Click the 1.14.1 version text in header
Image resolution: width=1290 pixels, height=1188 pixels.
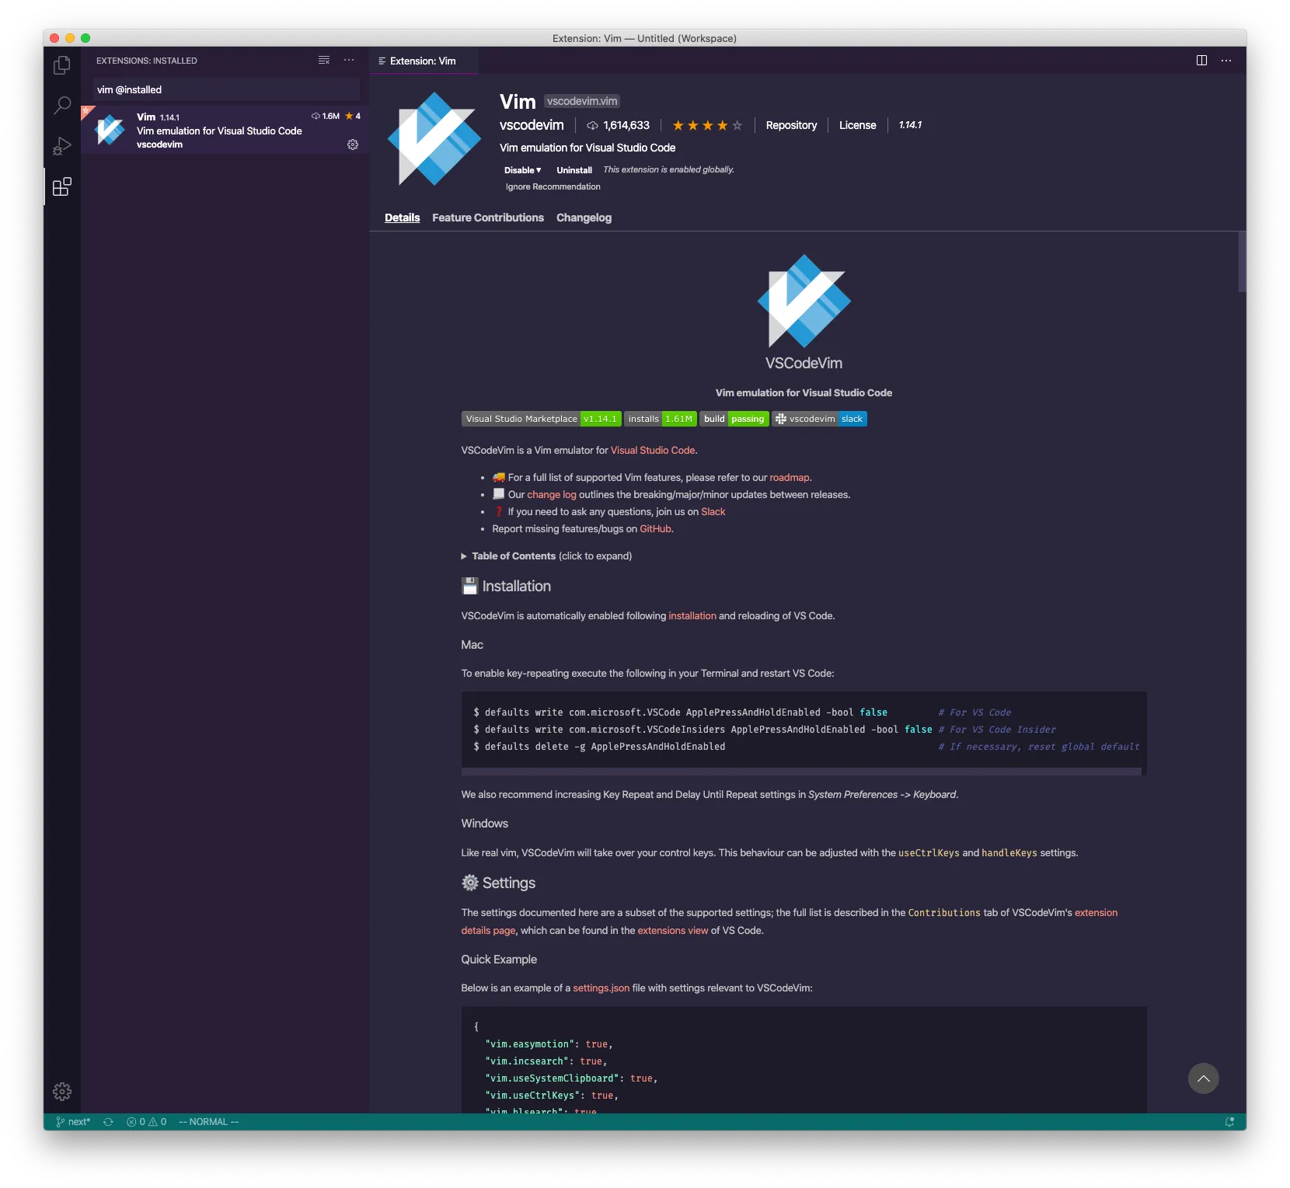(x=910, y=125)
